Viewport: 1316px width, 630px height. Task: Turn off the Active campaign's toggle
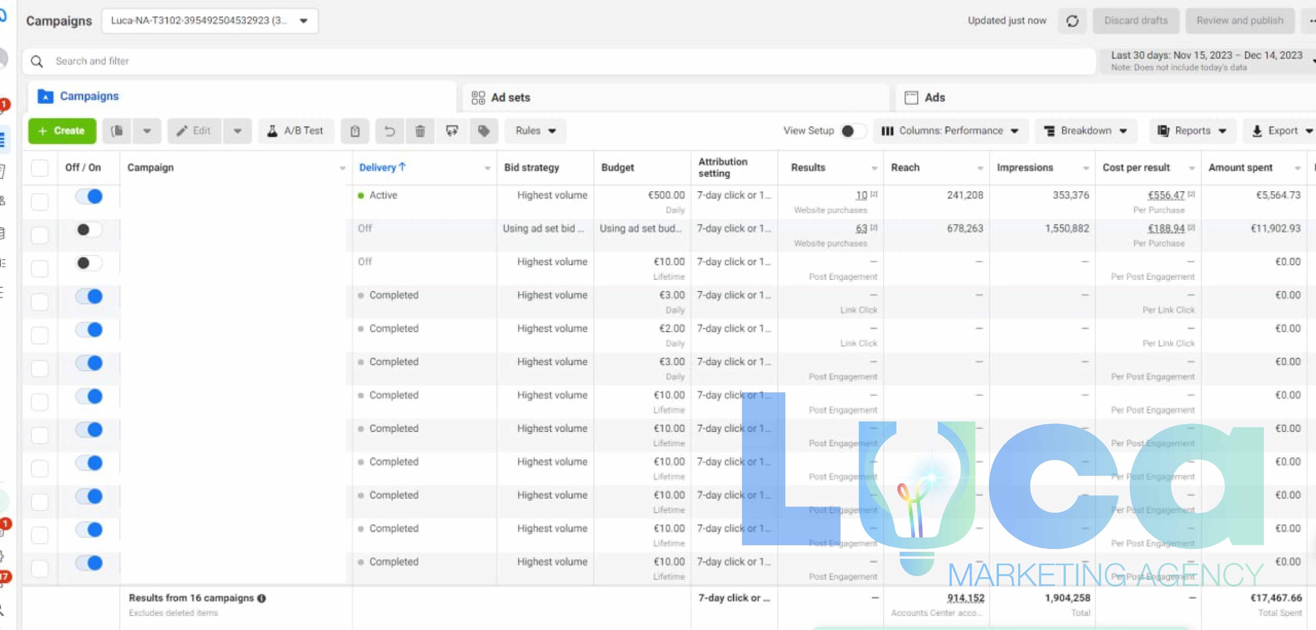(x=89, y=196)
